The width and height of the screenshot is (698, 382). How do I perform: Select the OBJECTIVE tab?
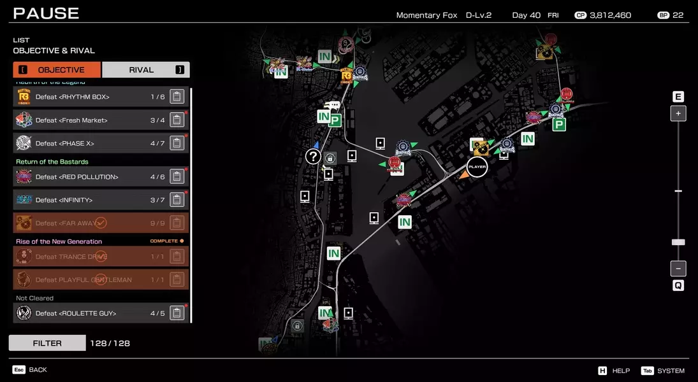pos(57,70)
